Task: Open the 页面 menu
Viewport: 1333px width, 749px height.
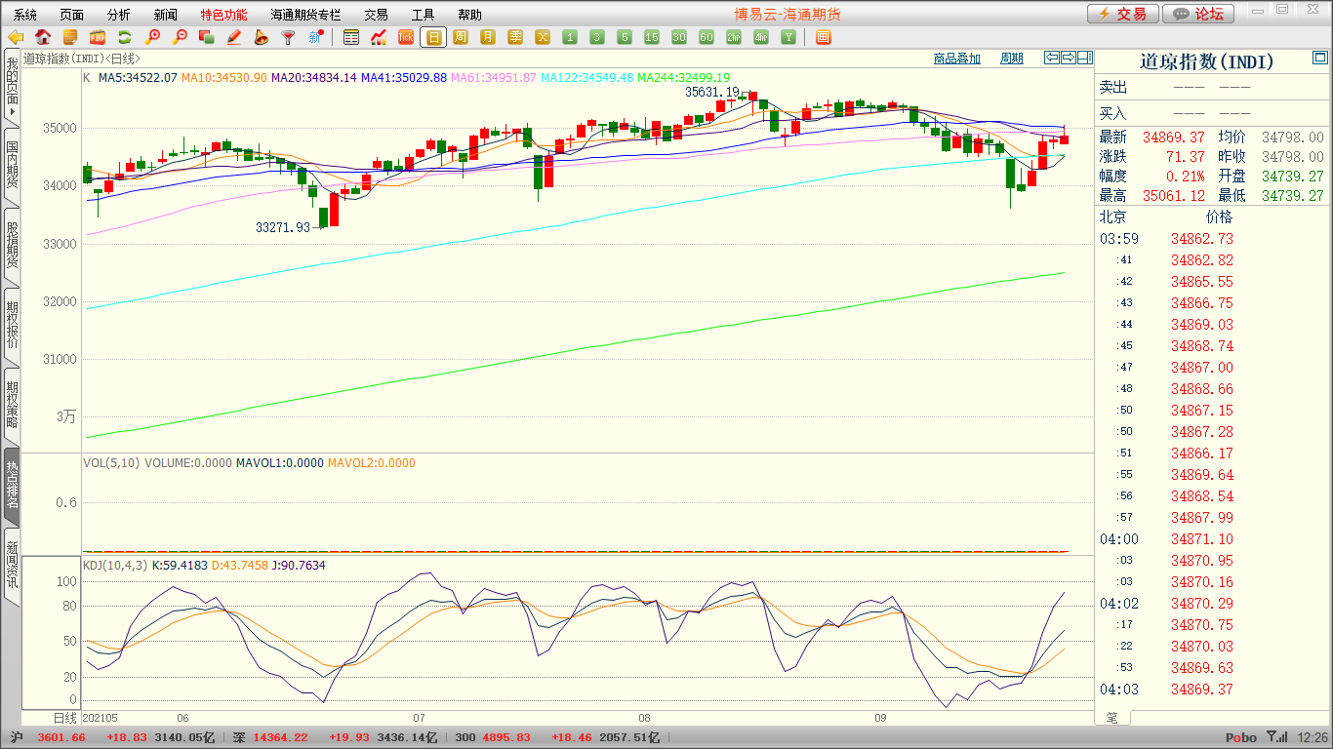Action: [x=72, y=15]
